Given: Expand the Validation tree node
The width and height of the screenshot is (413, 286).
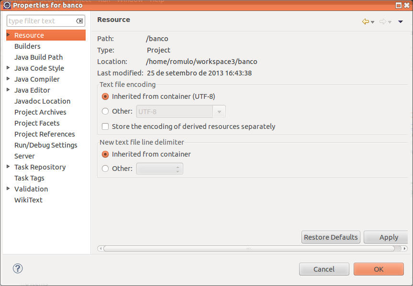Looking at the screenshot, I should (x=9, y=189).
